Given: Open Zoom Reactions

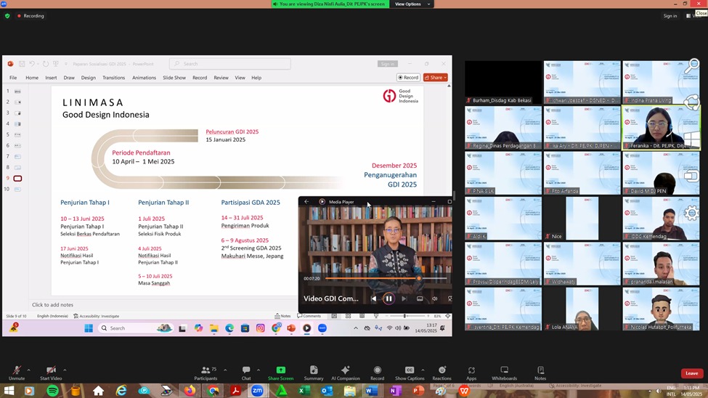Looking at the screenshot, I should [x=442, y=373].
